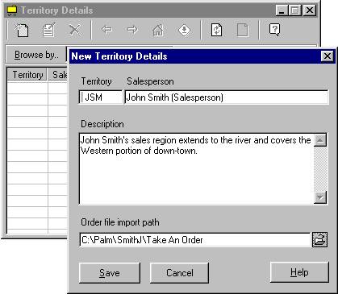Click the Home house toolbar icon
338x294 pixels.
158,30
